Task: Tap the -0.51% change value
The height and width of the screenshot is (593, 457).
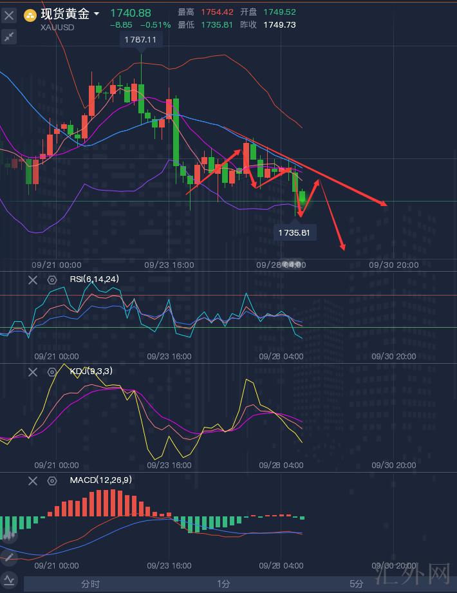Action: coord(155,25)
